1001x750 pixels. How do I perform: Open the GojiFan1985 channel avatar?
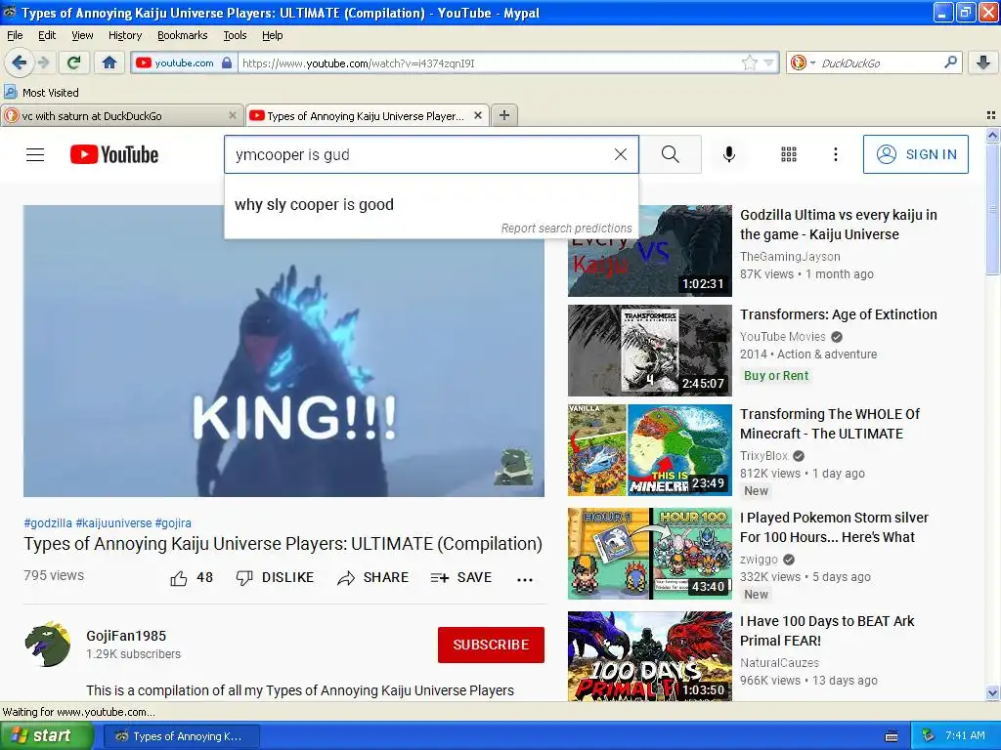point(47,645)
